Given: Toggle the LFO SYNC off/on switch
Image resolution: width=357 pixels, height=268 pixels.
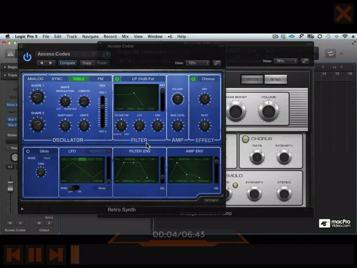Looking at the screenshot, I should point(74,188).
